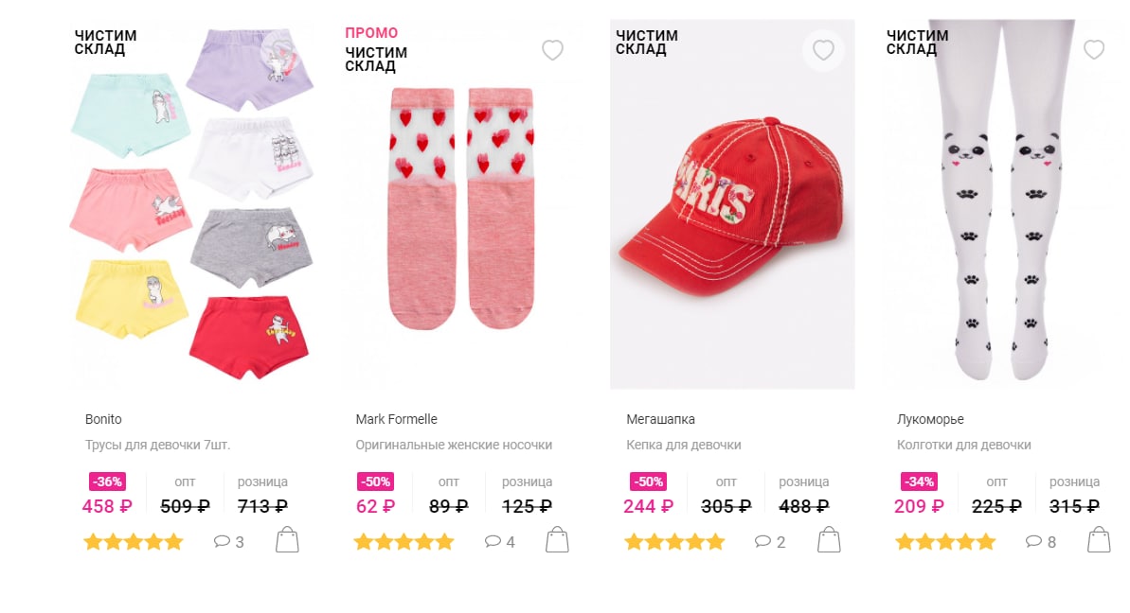The height and width of the screenshot is (613, 1130).
Task: Add Mark Formelle socks to favorites heart
Action: click(553, 49)
